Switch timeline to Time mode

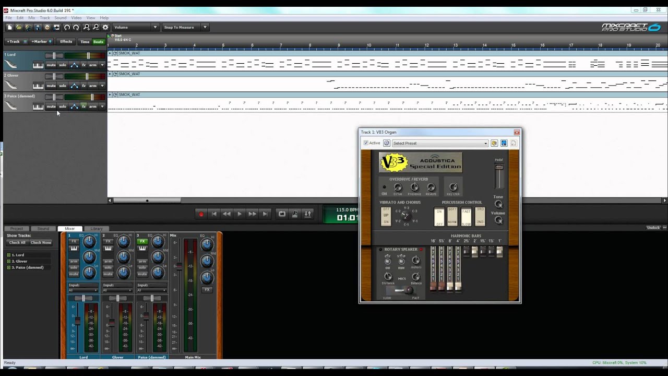point(85,42)
